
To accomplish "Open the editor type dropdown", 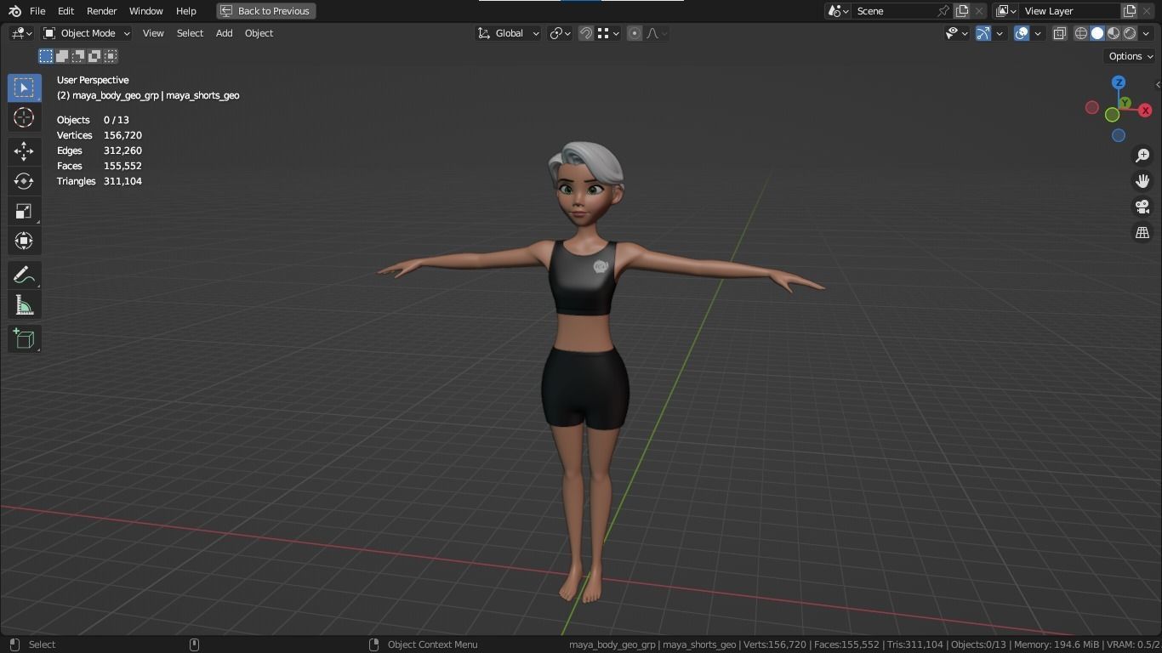I will click(x=21, y=33).
